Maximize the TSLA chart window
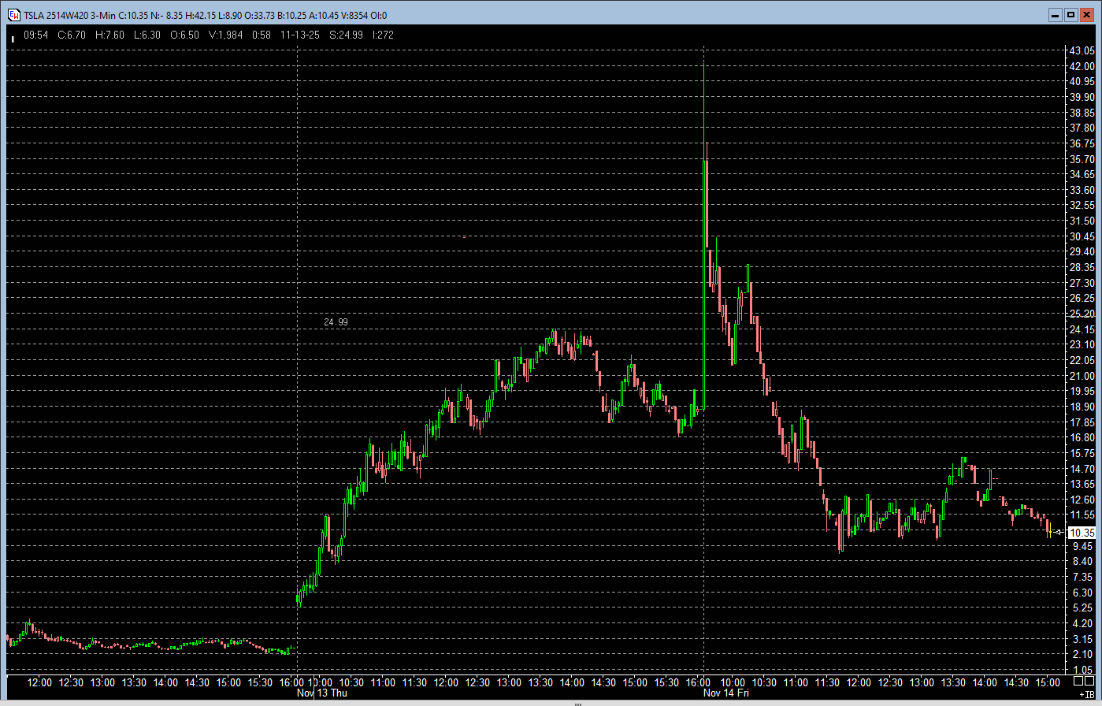The image size is (1102, 706). pos(1070,15)
